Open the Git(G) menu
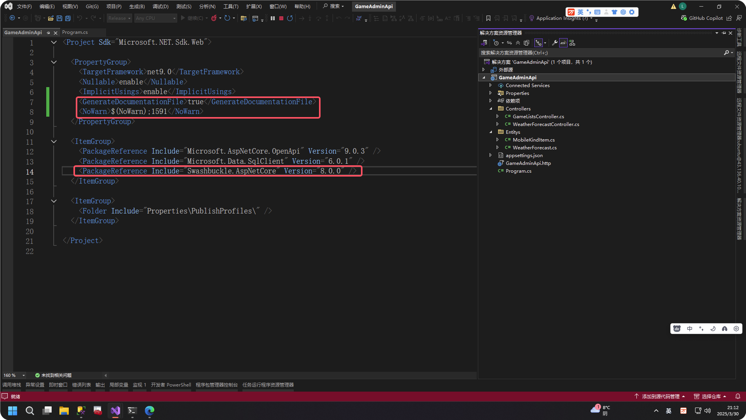Screen dimensions: 746x420 pyautogui.click(x=92, y=6)
